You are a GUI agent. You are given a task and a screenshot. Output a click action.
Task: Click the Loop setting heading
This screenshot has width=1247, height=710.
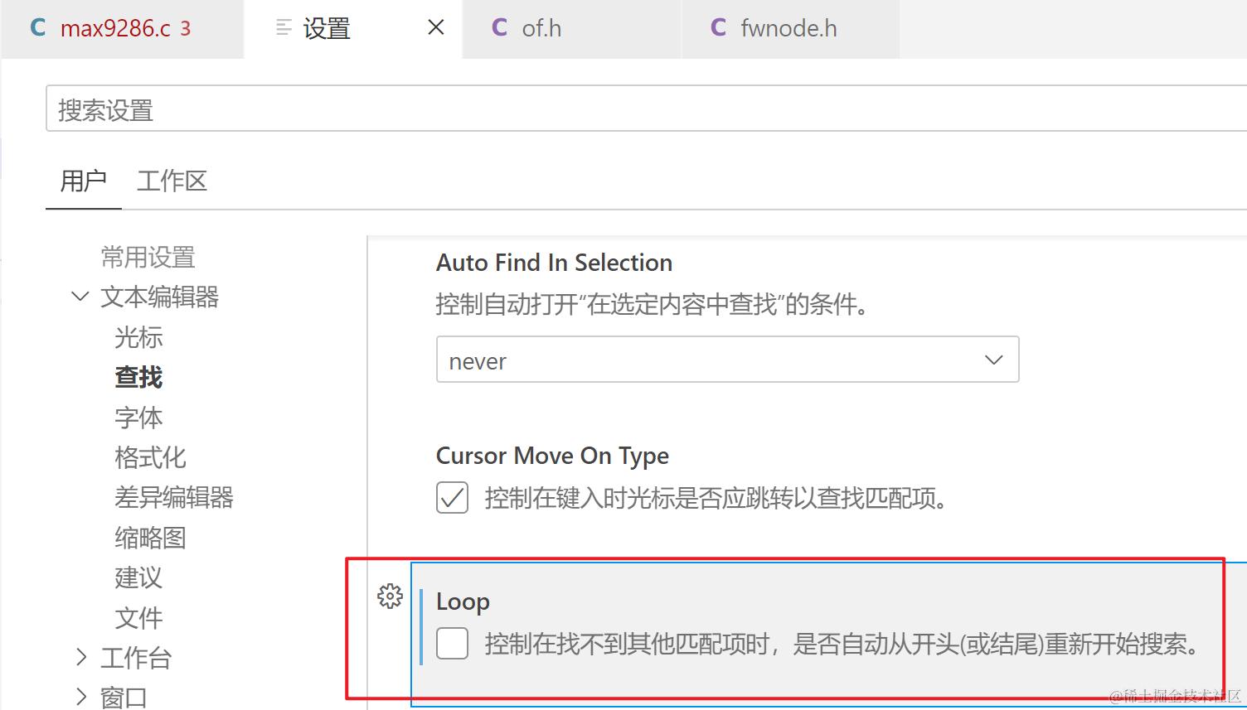(463, 601)
